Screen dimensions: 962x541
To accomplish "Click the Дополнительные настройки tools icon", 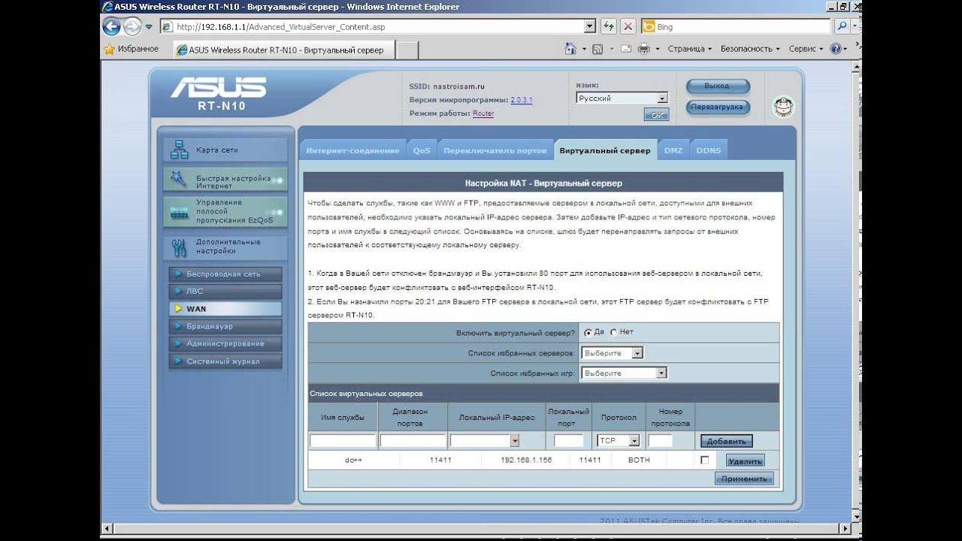I will pyautogui.click(x=179, y=247).
